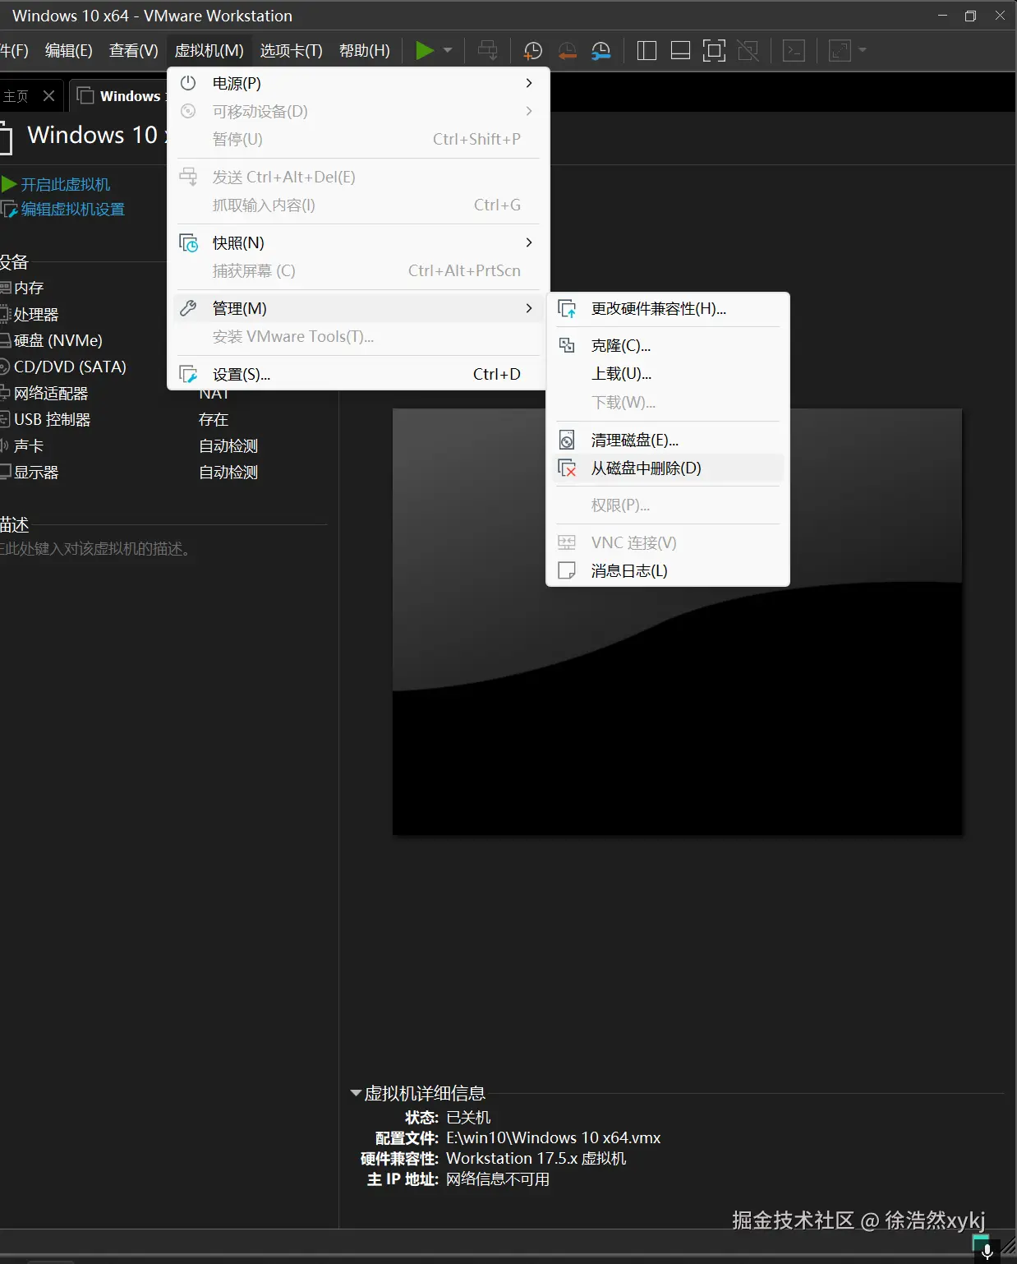1017x1264 pixels.
Task: Collapse the 虚拟机详细信息 section
Action: [356, 1093]
